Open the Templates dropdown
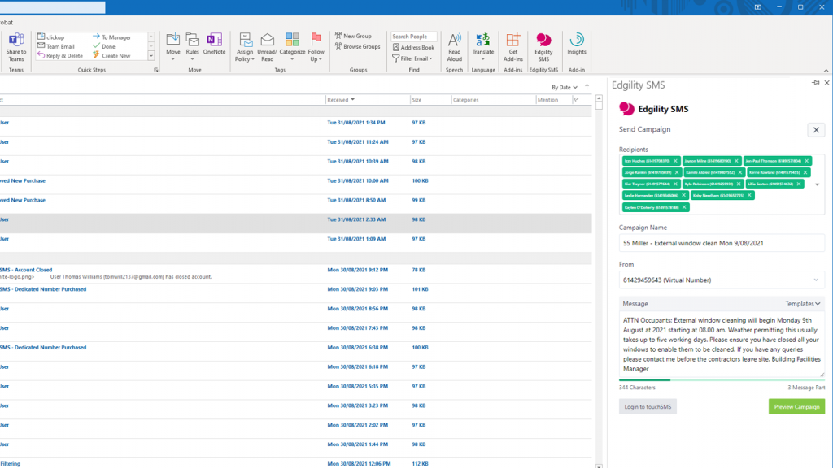This screenshot has height=468, width=833. pos(803,304)
